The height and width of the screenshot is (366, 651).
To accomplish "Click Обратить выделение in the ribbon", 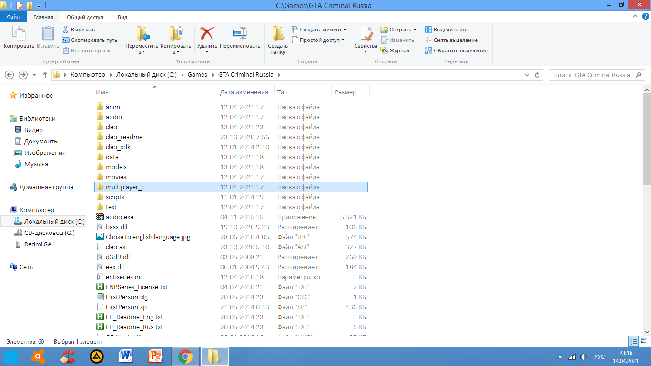I will point(456,51).
